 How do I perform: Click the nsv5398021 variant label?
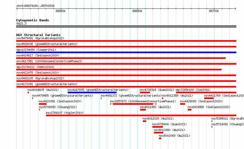click(228, 118)
